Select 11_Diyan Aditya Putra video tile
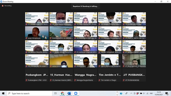Screen dimensions: 171x96 [61, 47]
